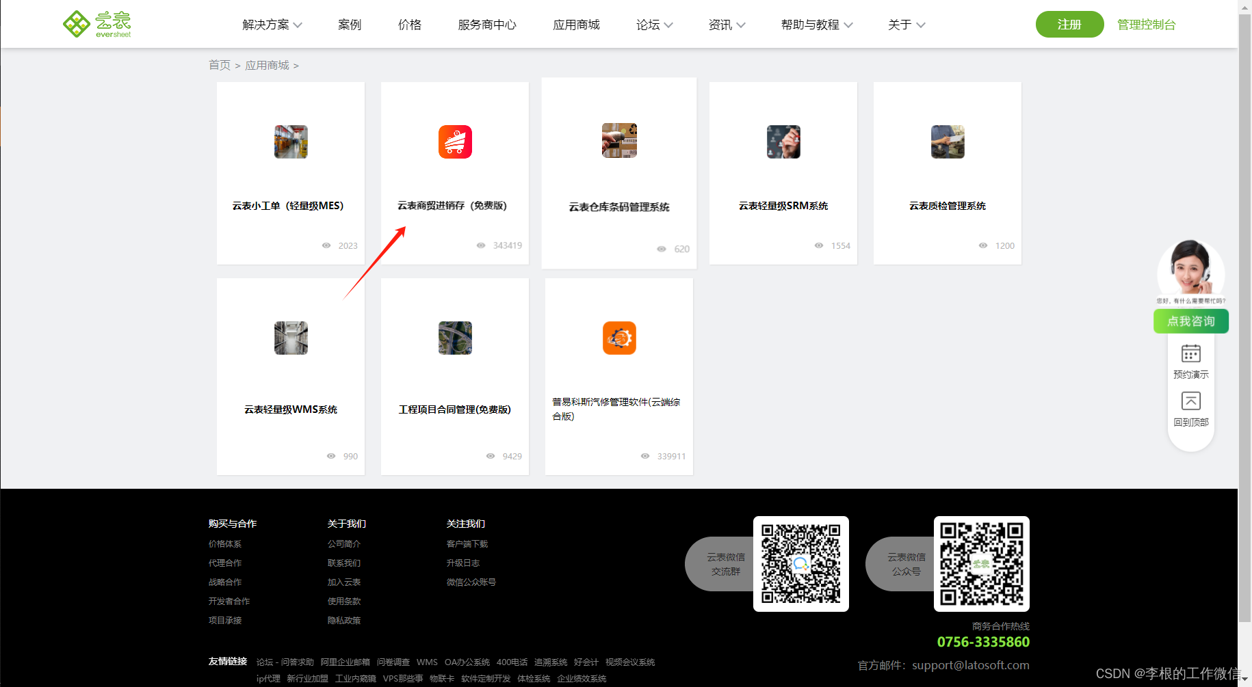1252x687 pixels.
Task: Expand the 论坛 dropdown menu
Action: point(655,25)
